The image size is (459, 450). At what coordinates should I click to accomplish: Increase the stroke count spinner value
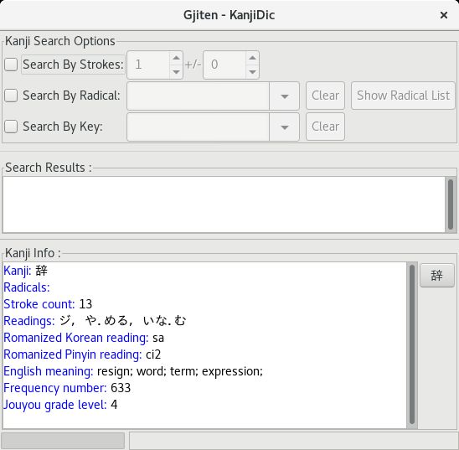[x=176, y=58]
